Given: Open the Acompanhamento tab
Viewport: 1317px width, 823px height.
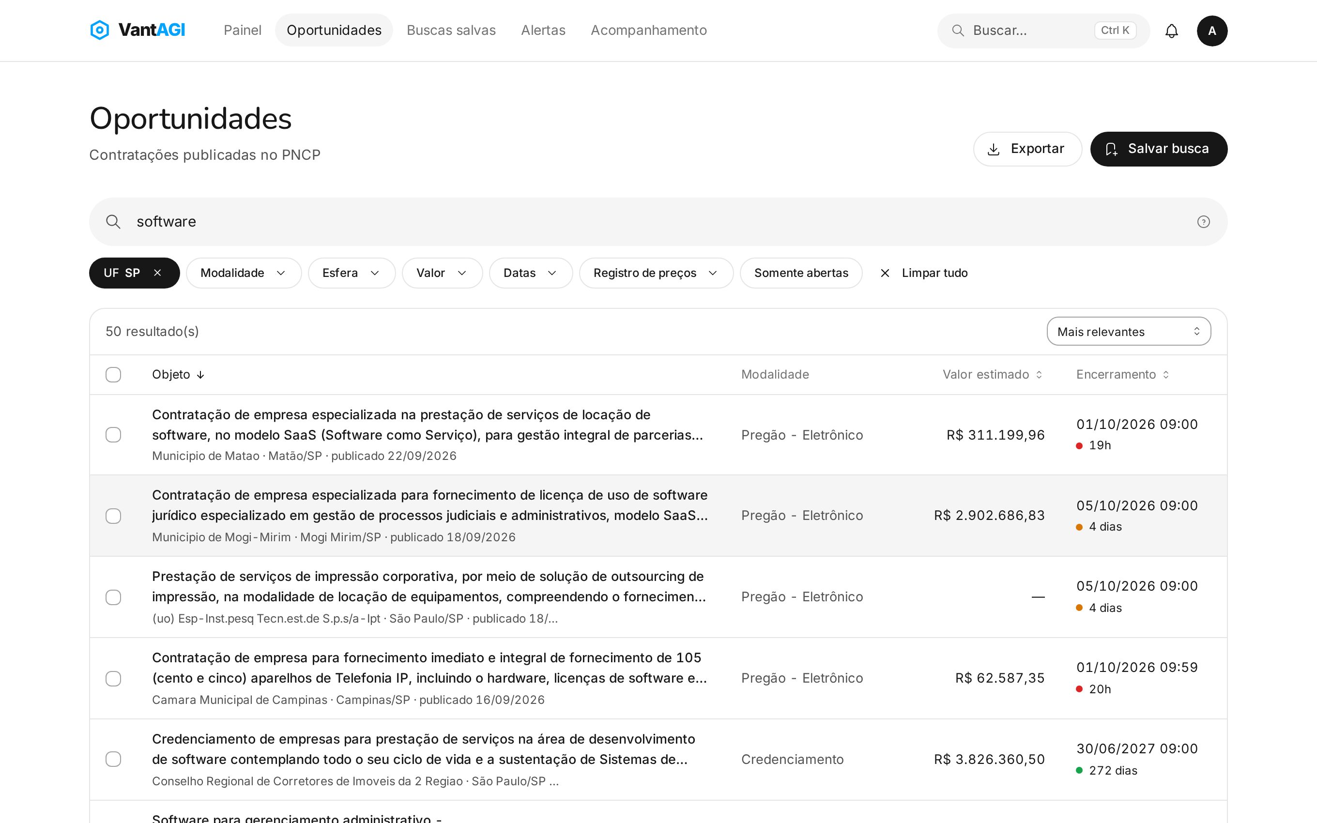Looking at the screenshot, I should pos(649,30).
